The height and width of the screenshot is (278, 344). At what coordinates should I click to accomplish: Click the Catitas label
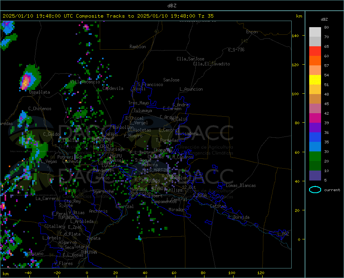tap(218, 206)
